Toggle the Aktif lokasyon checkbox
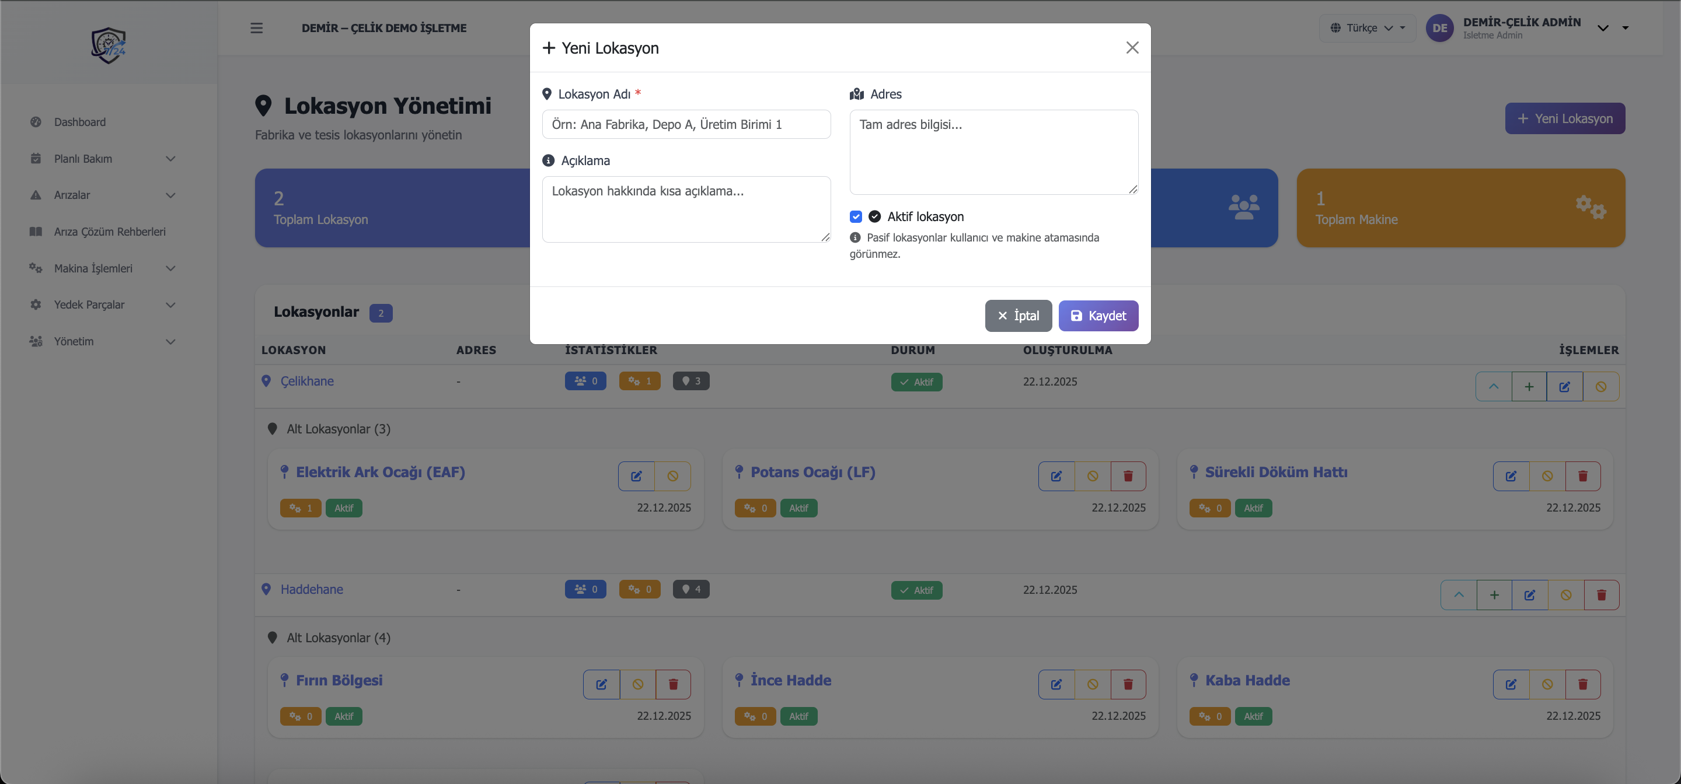The image size is (1681, 784). [x=856, y=216]
